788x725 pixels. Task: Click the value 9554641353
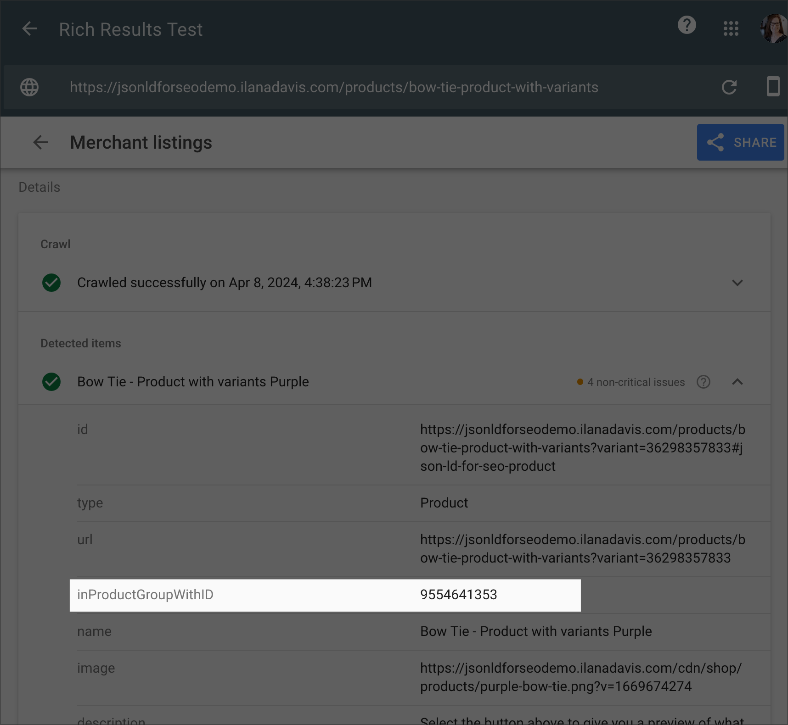(x=458, y=595)
